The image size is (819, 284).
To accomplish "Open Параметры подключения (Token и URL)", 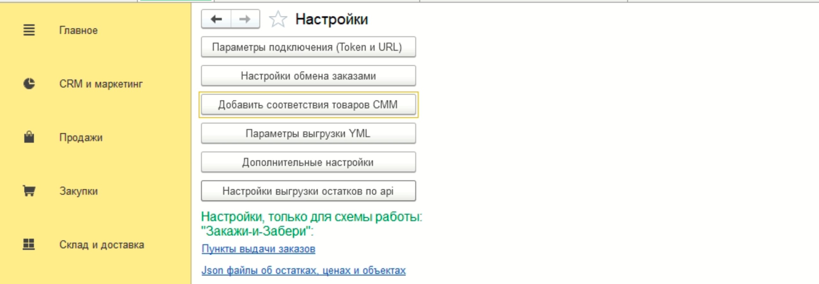I will pos(308,47).
